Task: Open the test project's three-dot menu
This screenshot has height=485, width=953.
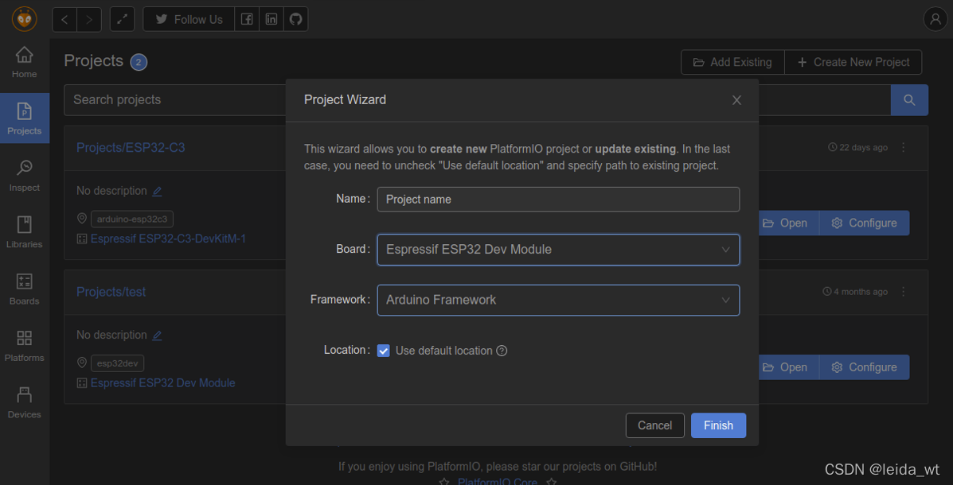Action: tap(903, 292)
